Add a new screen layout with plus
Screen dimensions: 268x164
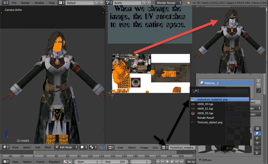97,3
